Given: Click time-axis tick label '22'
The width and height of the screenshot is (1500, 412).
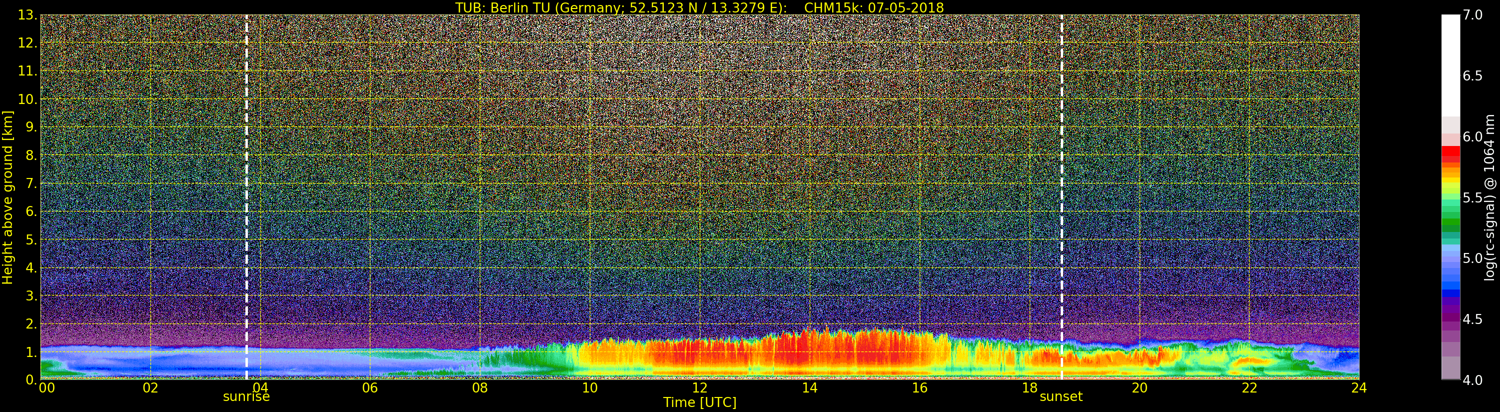Looking at the screenshot, I should tap(1250, 388).
